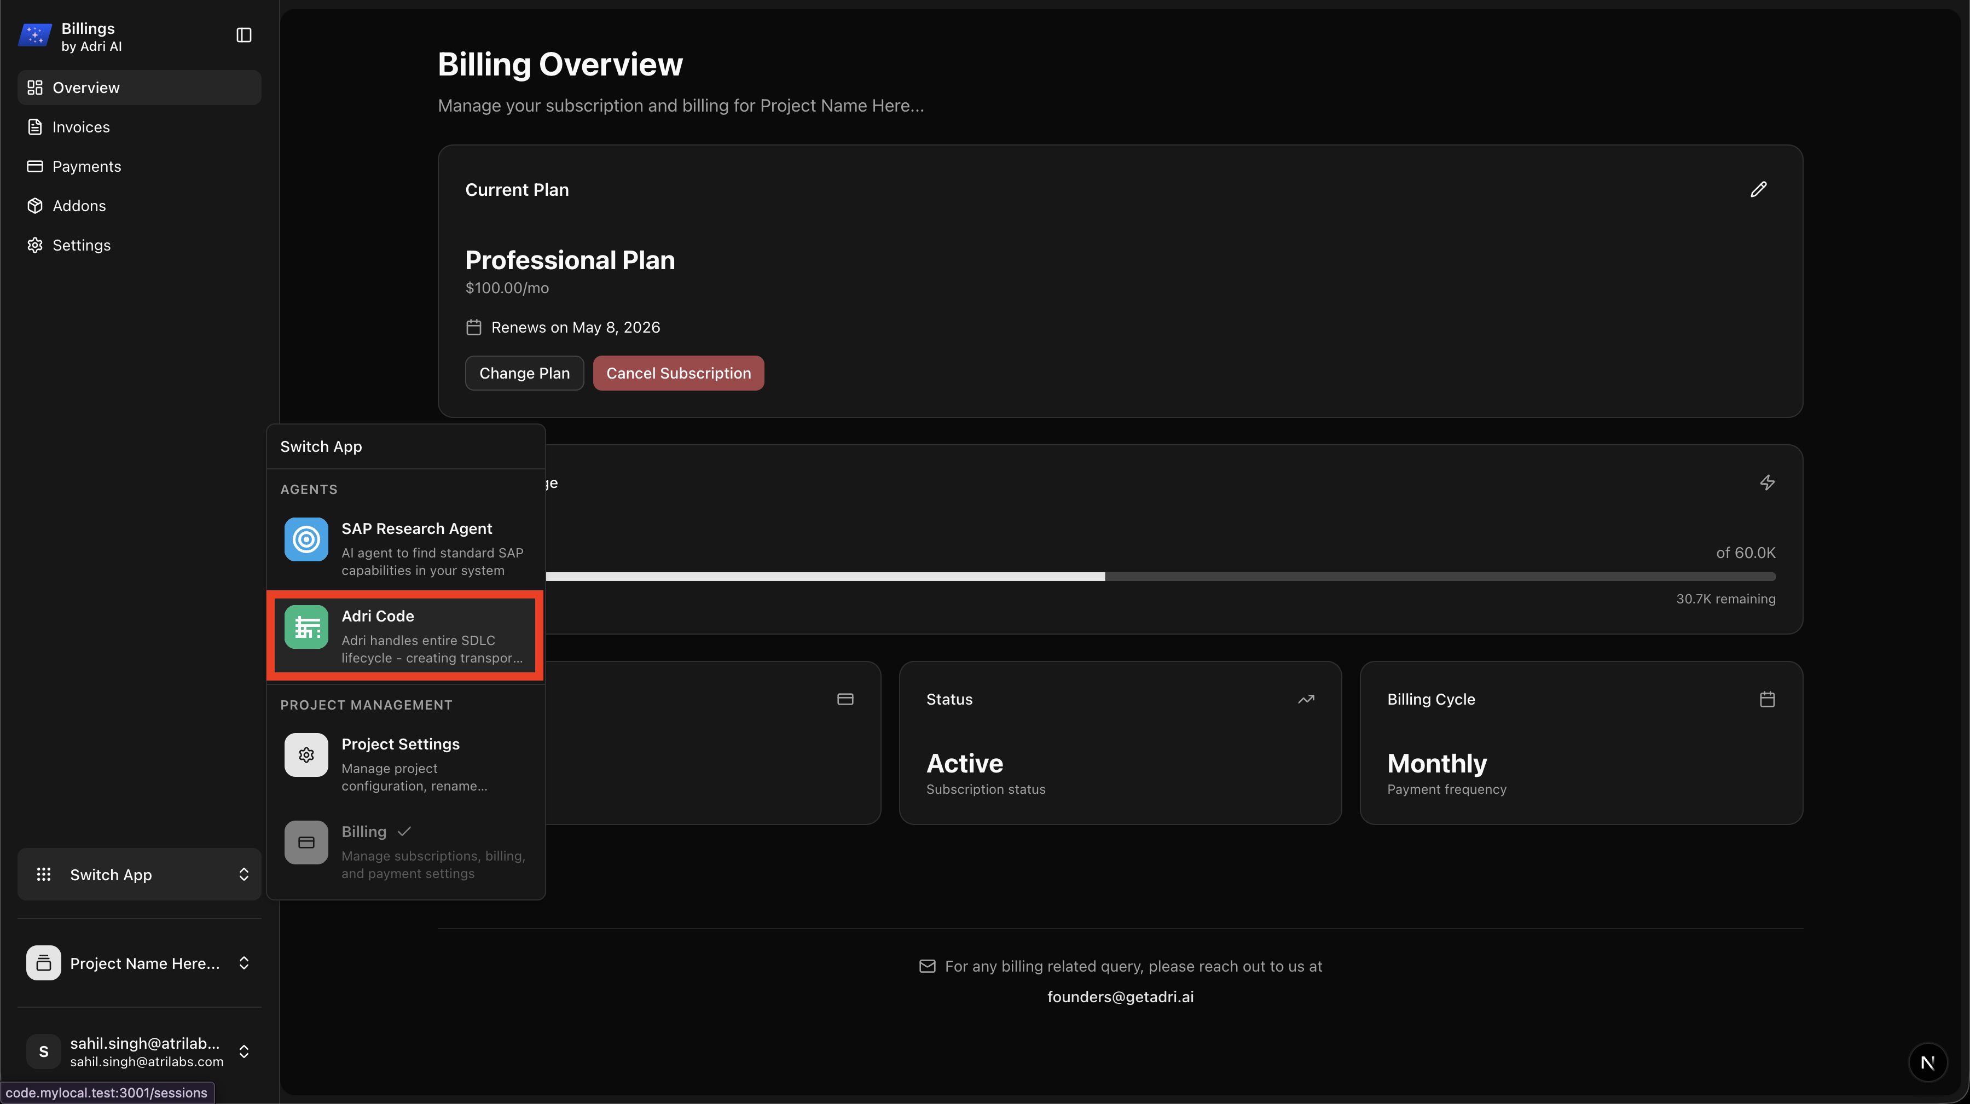Select Adri Code in the Switch App menu

[404, 635]
